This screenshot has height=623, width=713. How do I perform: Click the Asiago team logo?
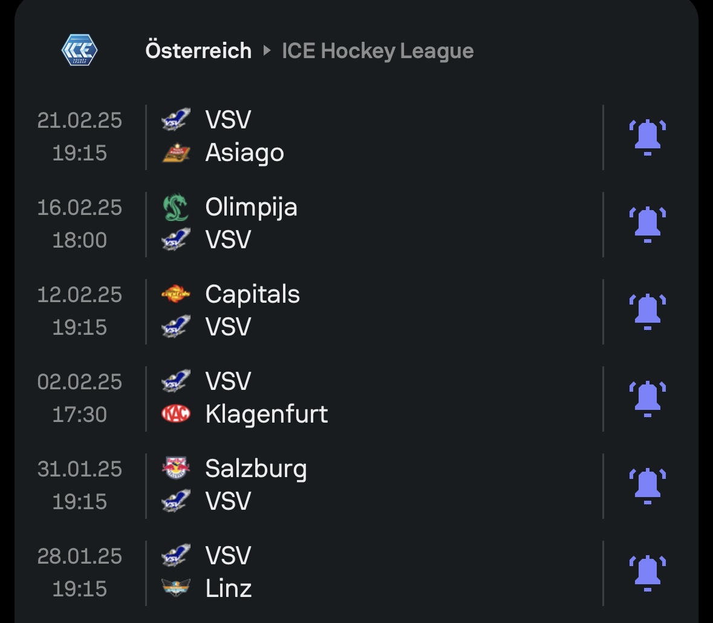(x=176, y=154)
